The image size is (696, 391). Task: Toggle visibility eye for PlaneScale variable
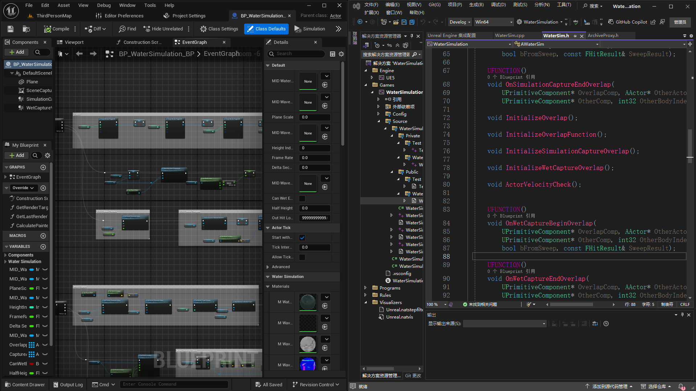pos(45,288)
